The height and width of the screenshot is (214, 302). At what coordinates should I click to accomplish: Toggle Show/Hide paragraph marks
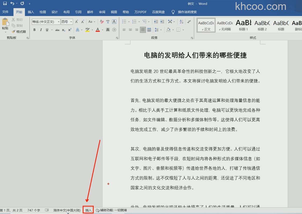[x=189, y=22]
